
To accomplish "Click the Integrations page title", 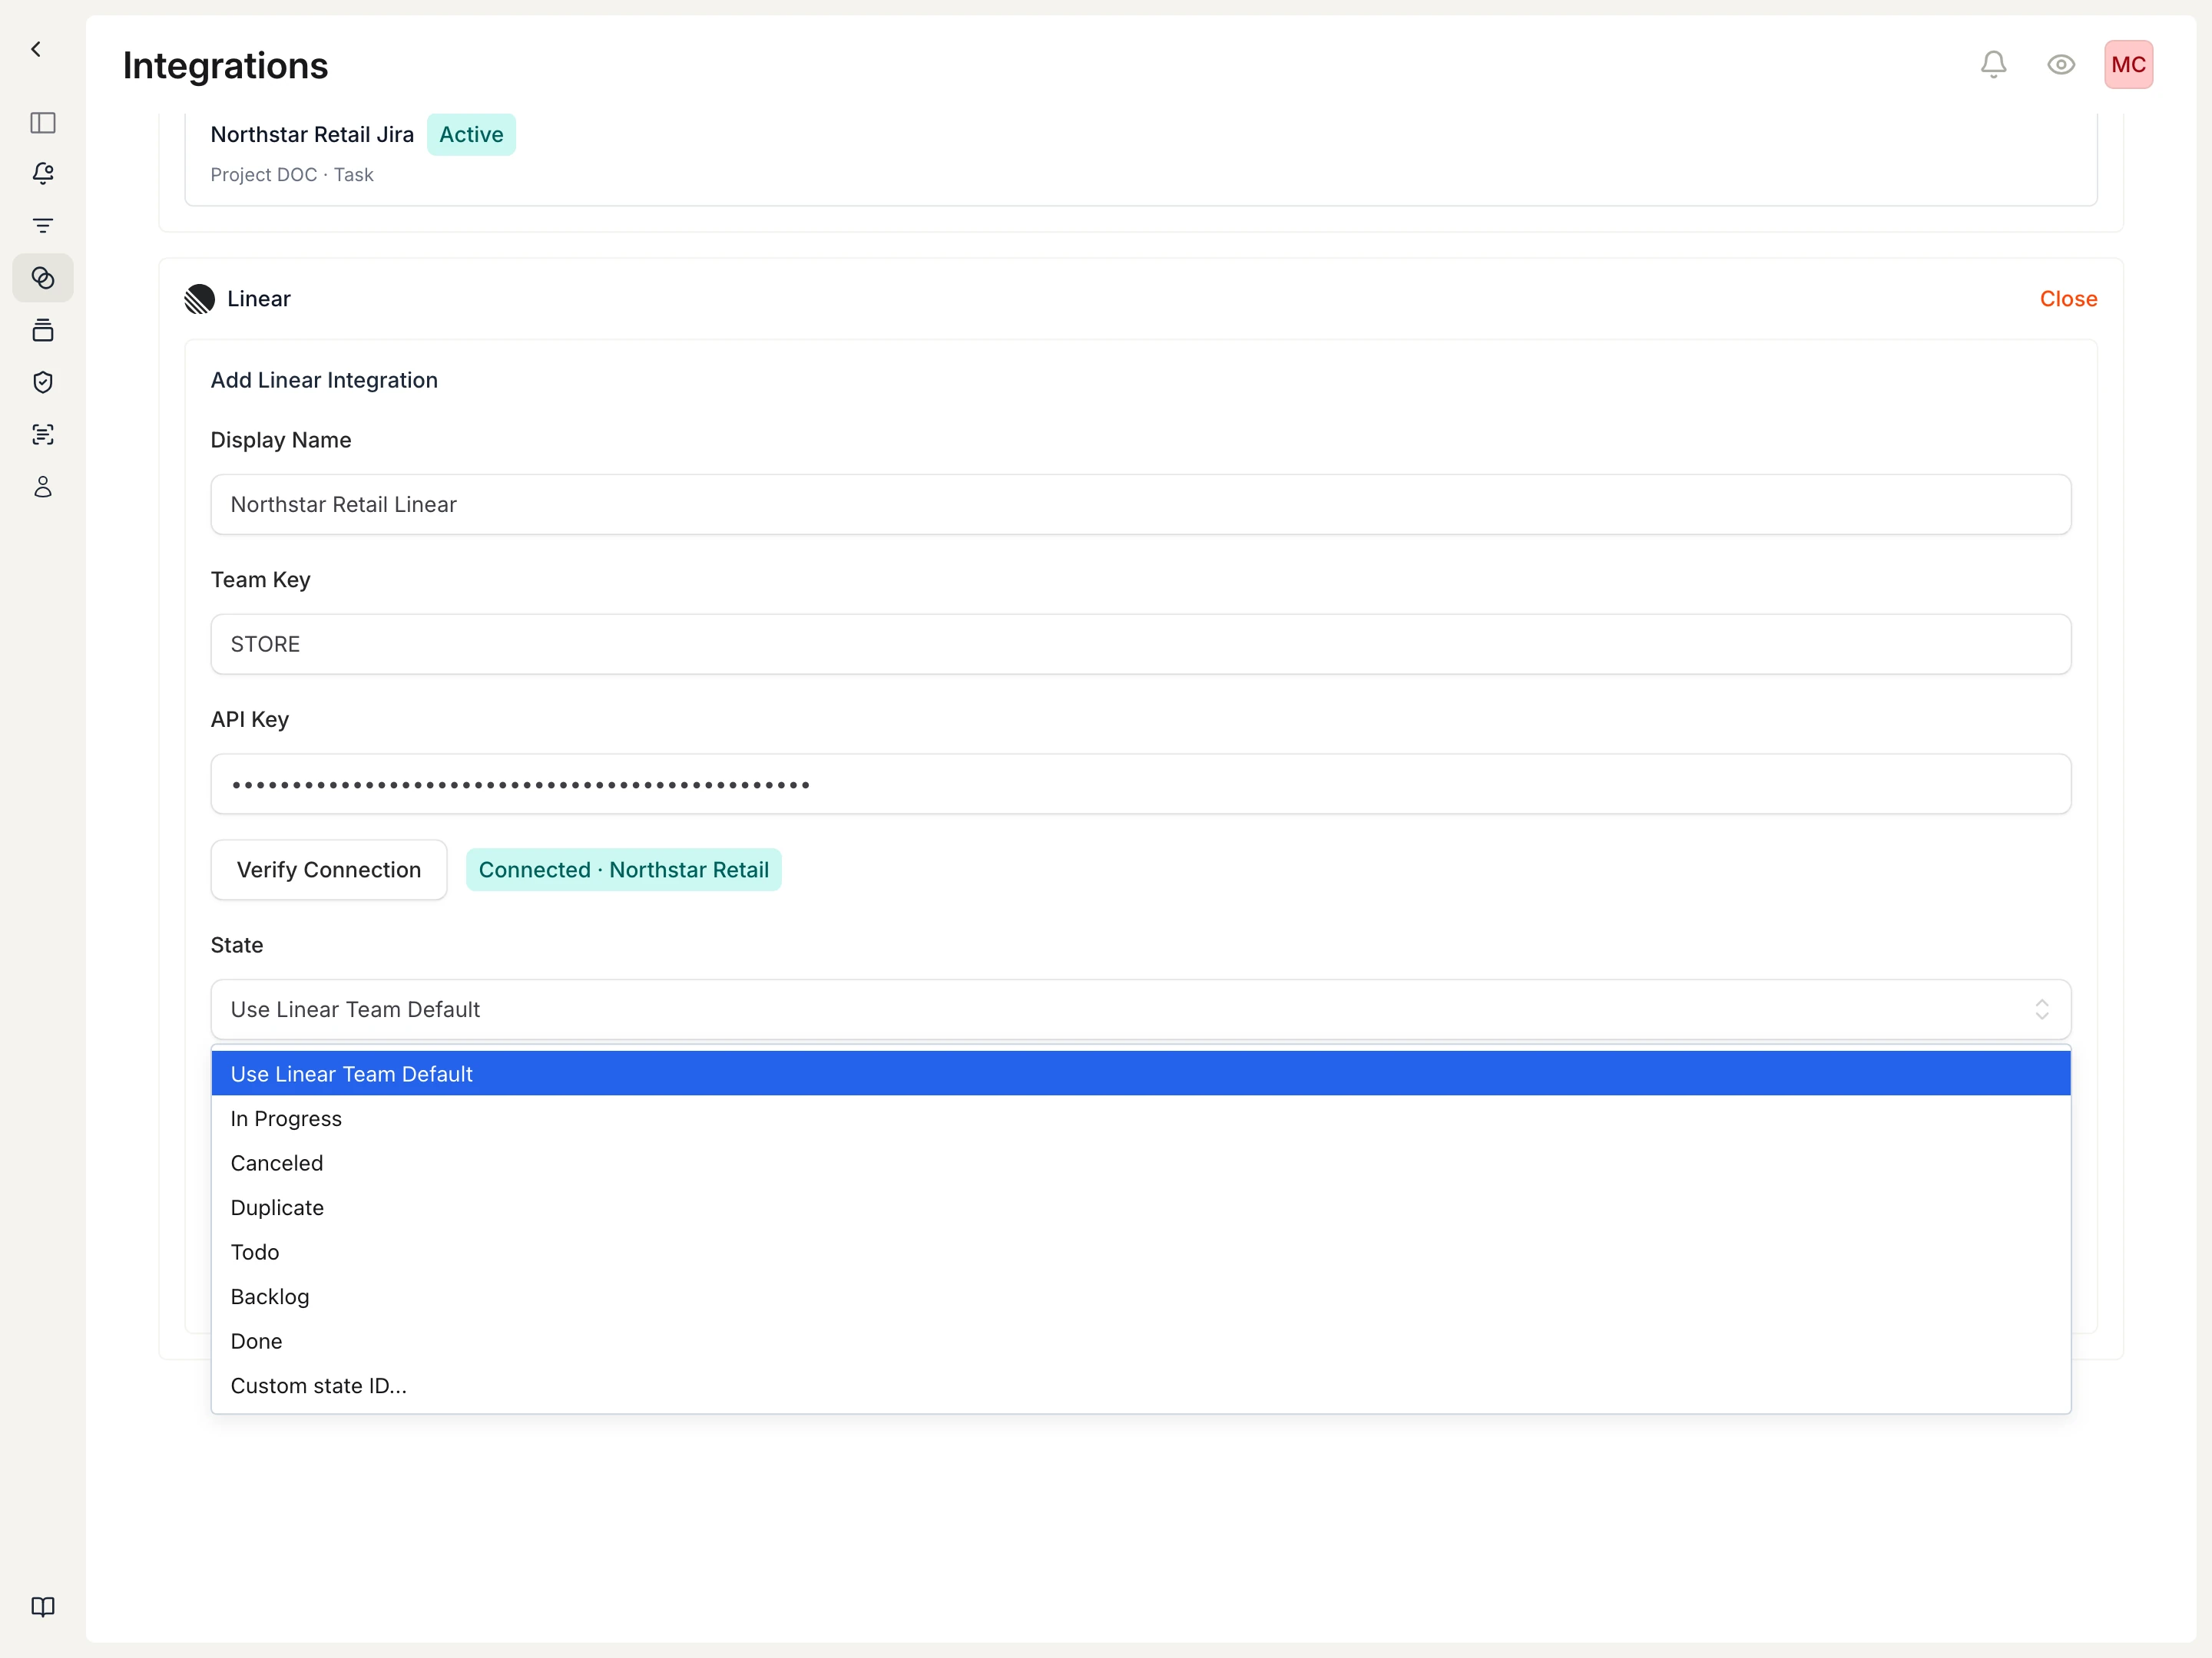I will (225, 66).
